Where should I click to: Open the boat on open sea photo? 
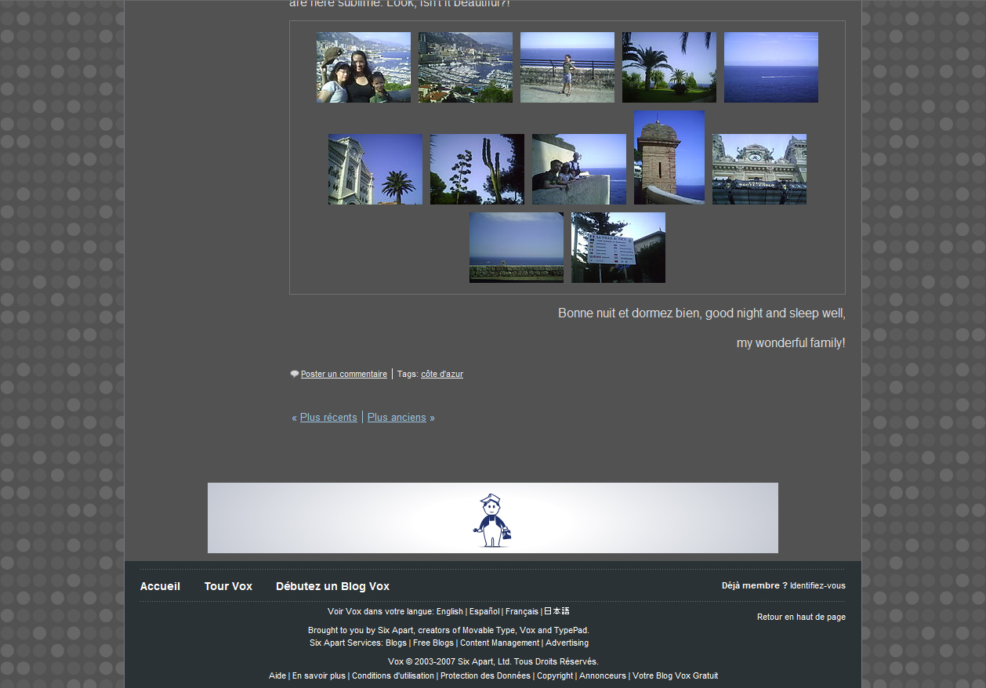(770, 67)
